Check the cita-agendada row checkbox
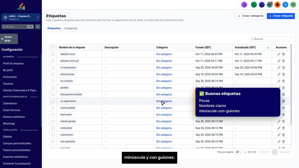 [x=53, y=141]
